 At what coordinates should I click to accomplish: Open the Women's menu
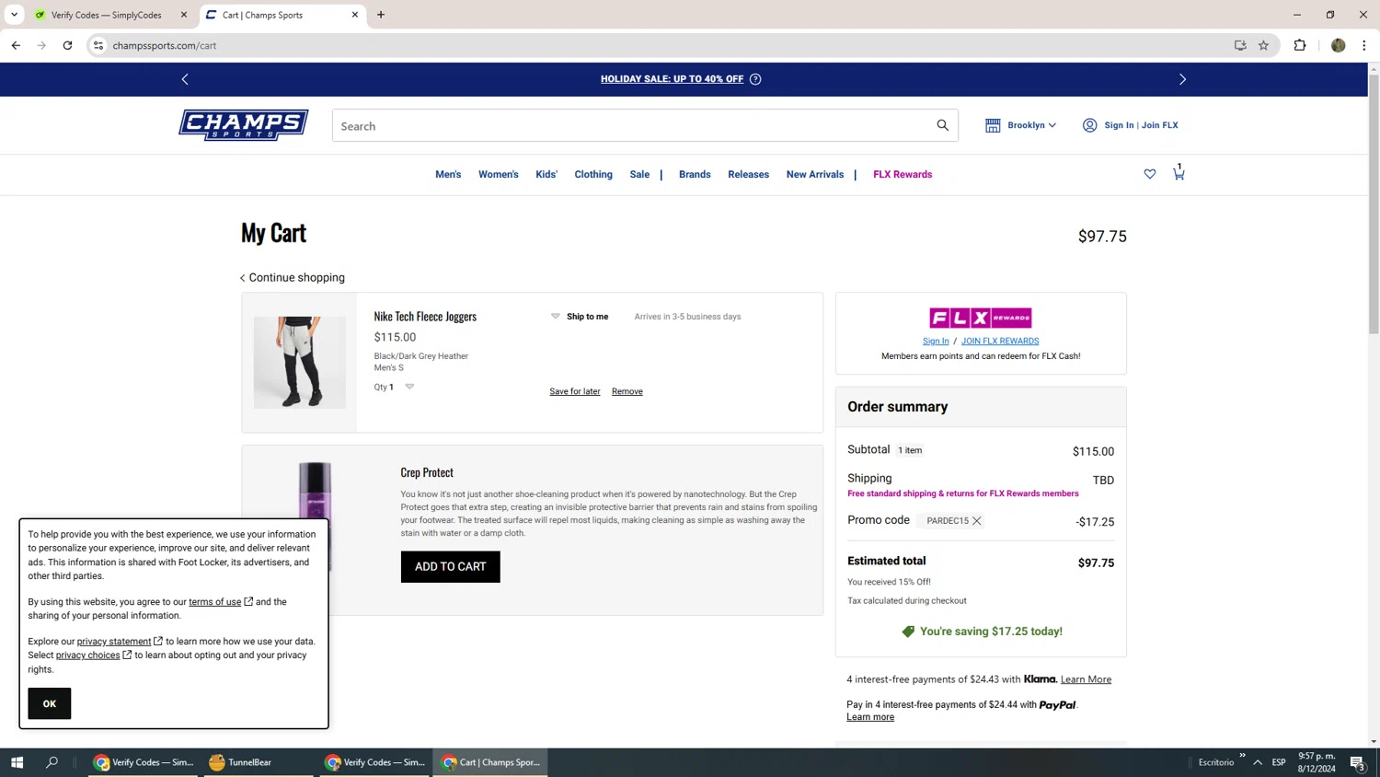pyautogui.click(x=498, y=174)
